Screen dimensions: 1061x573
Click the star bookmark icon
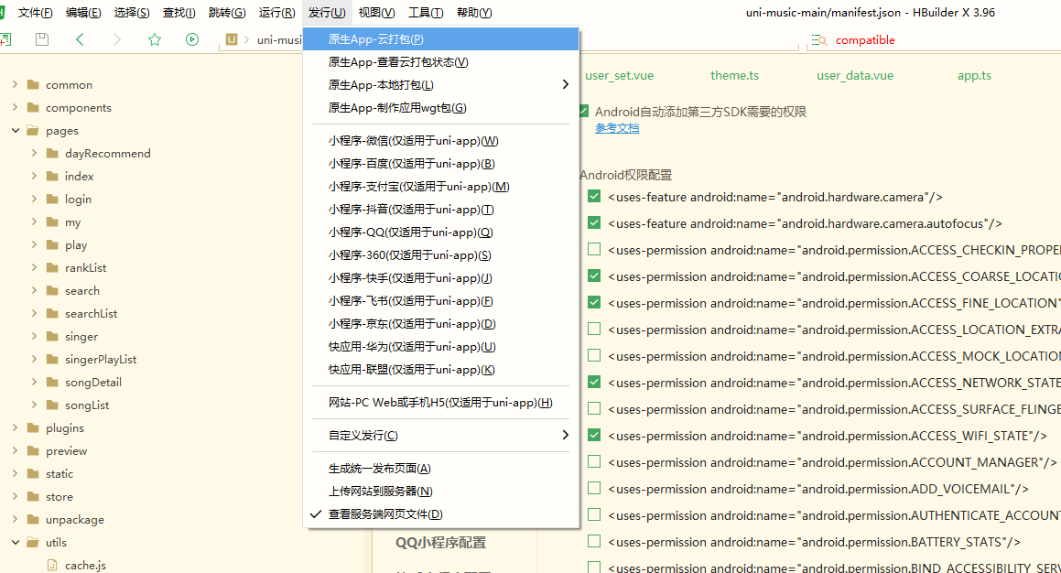(x=155, y=39)
